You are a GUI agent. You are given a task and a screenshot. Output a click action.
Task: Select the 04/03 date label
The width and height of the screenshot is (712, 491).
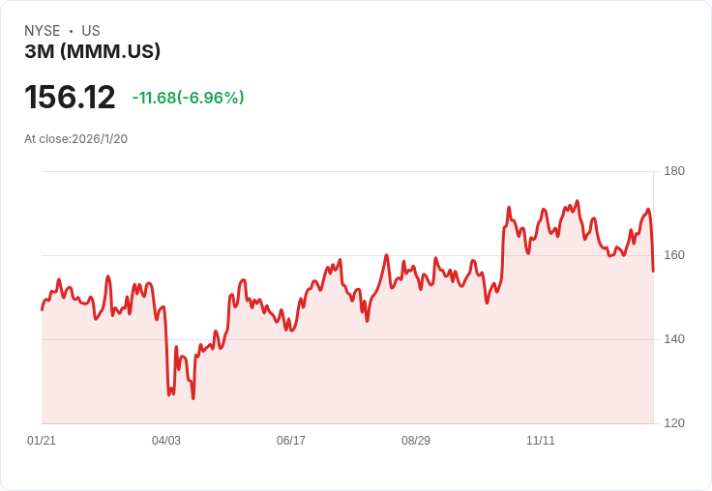tap(166, 441)
